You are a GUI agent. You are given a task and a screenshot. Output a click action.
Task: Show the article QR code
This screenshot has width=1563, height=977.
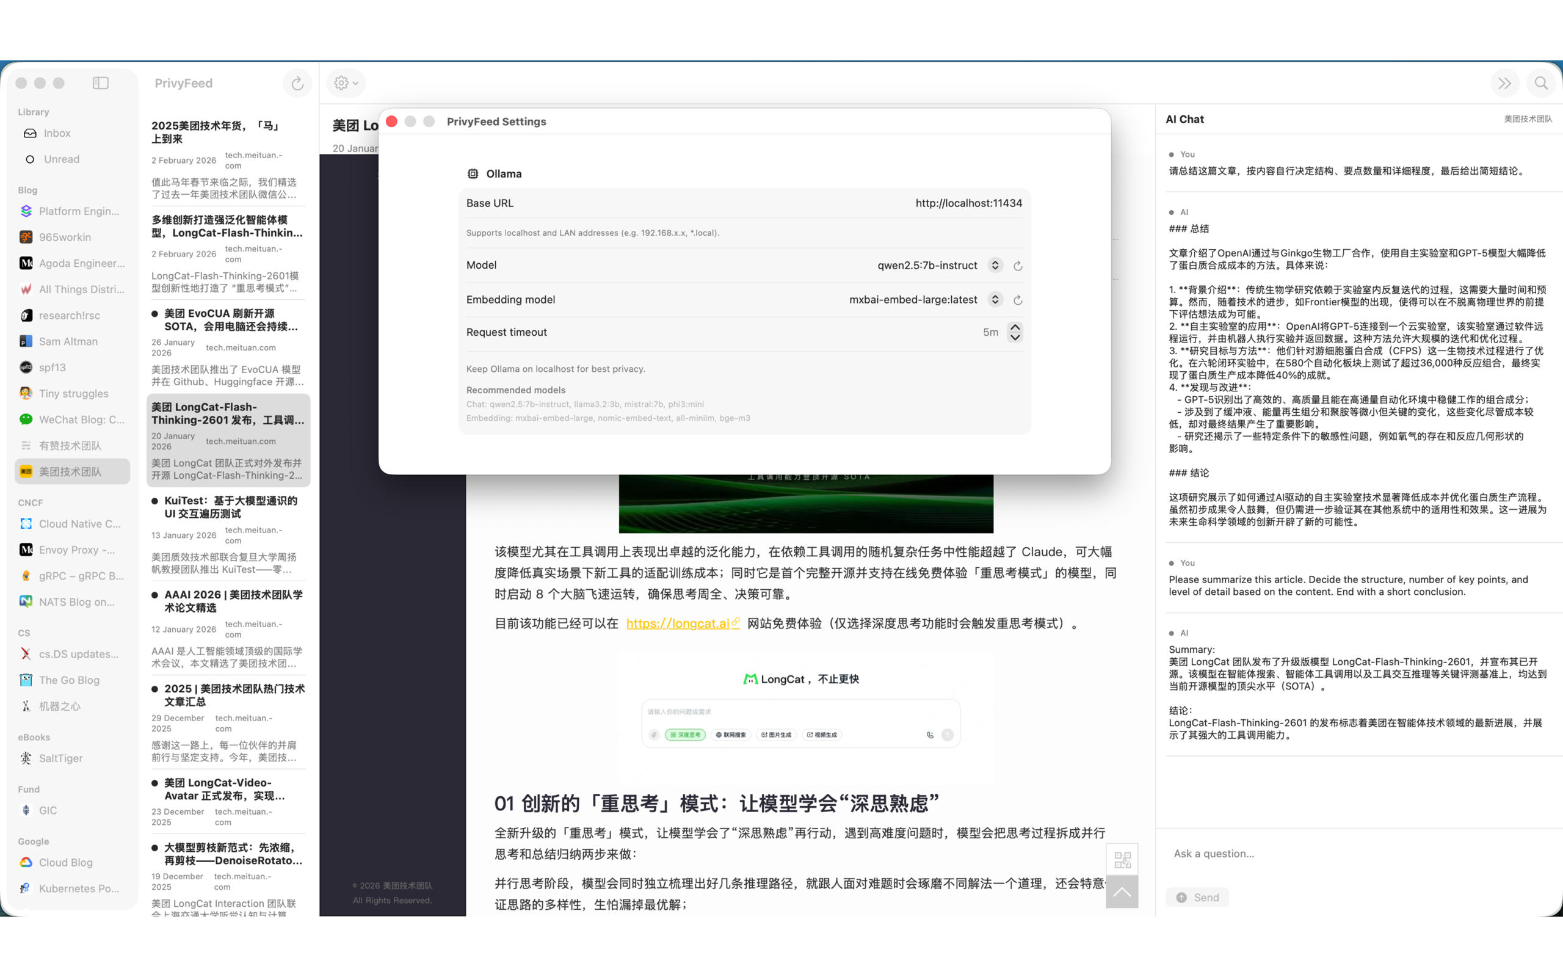(x=1123, y=859)
